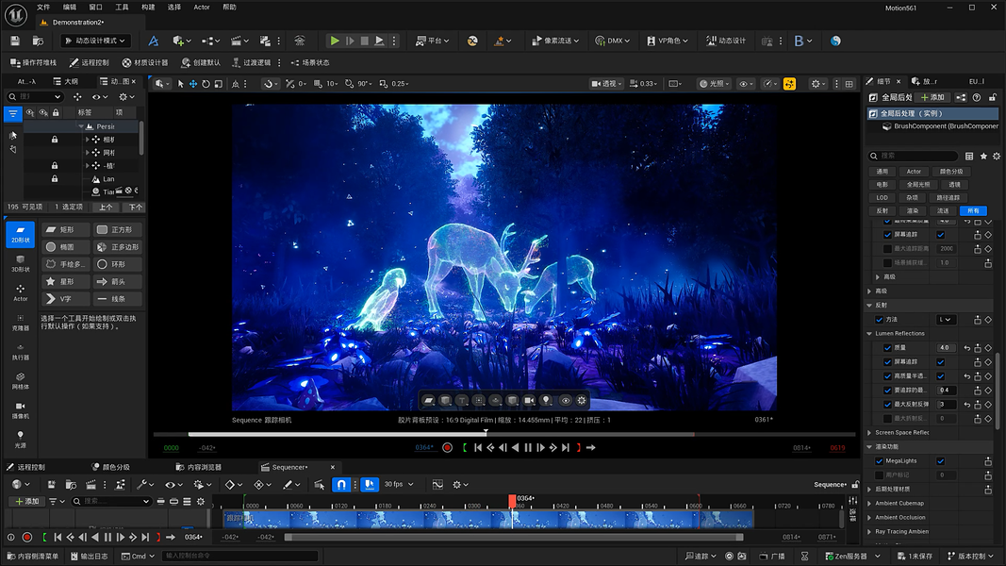Toggle the 方法 override checkbox under 反射
Viewport: 1006px width, 566px height.
(x=880, y=320)
